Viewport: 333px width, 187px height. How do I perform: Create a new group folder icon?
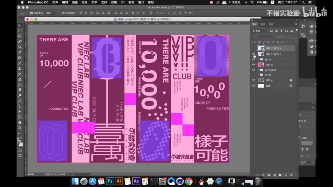[x=280, y=175]
